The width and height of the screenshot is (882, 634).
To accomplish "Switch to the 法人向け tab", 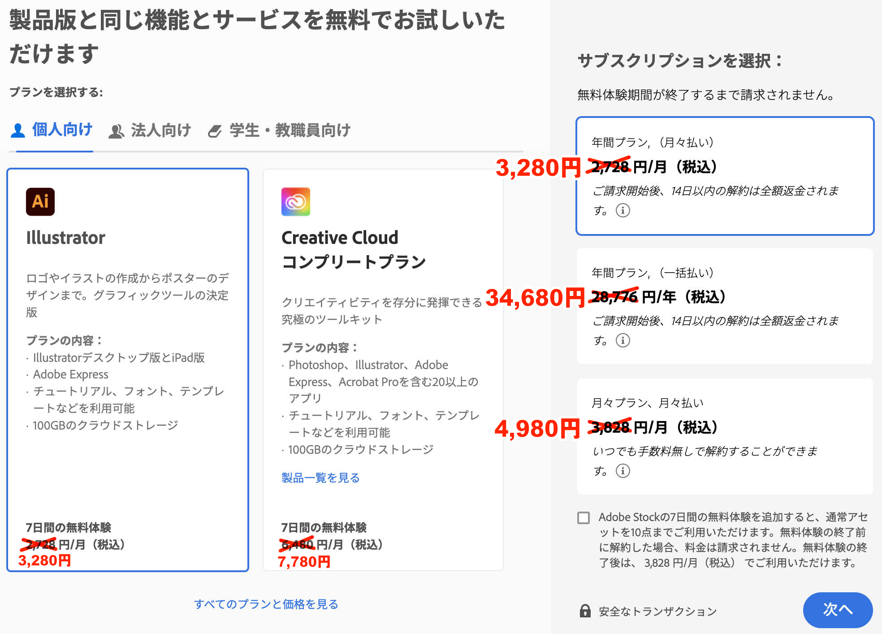I will click(x=160, y=130).
